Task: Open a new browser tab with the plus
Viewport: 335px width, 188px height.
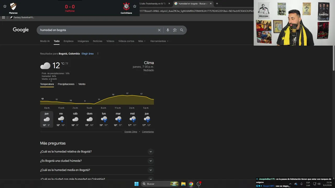Action: click(217, 4)
